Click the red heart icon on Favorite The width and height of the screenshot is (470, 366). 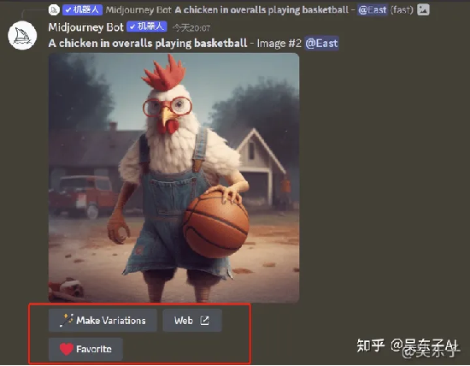coord(67,349)
